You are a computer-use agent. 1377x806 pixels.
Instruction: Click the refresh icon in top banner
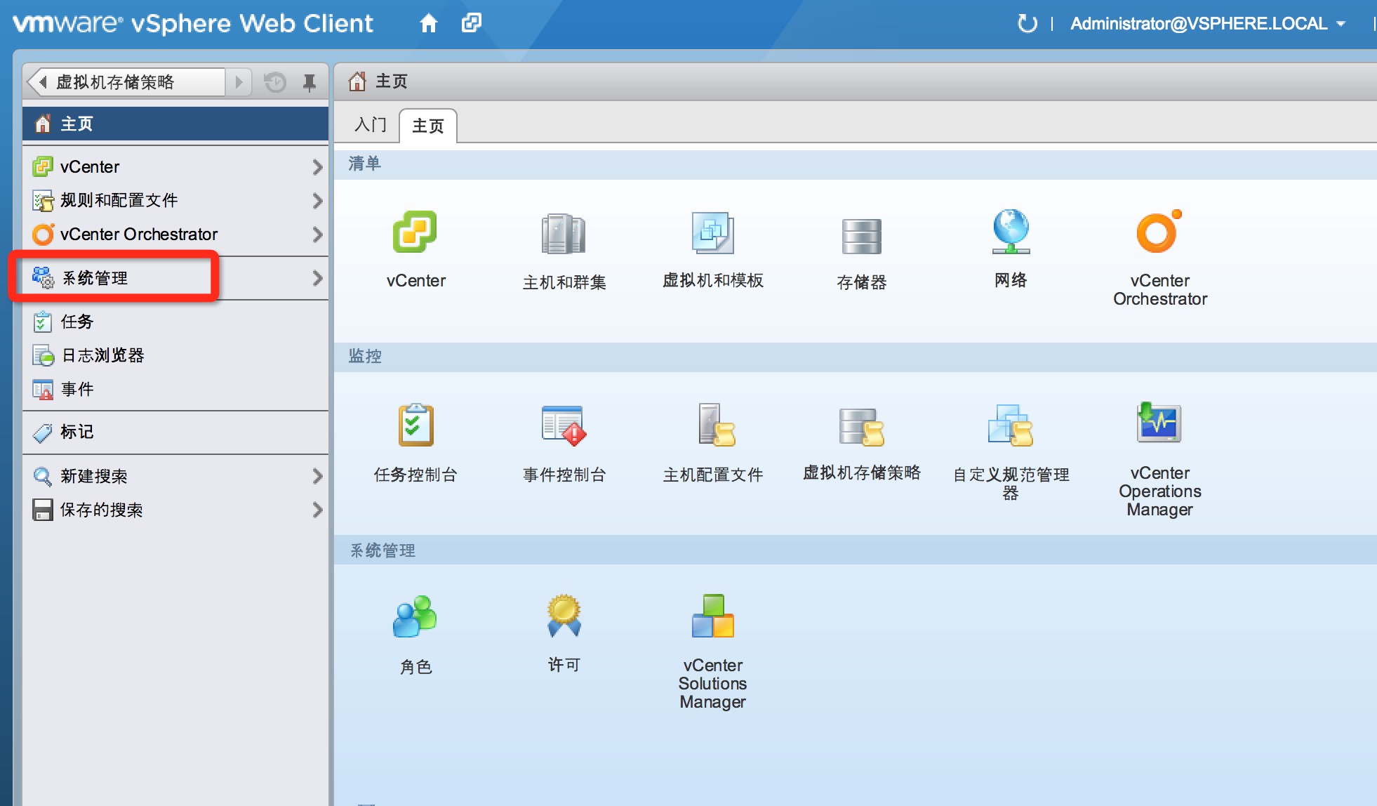pos(1027,23)
